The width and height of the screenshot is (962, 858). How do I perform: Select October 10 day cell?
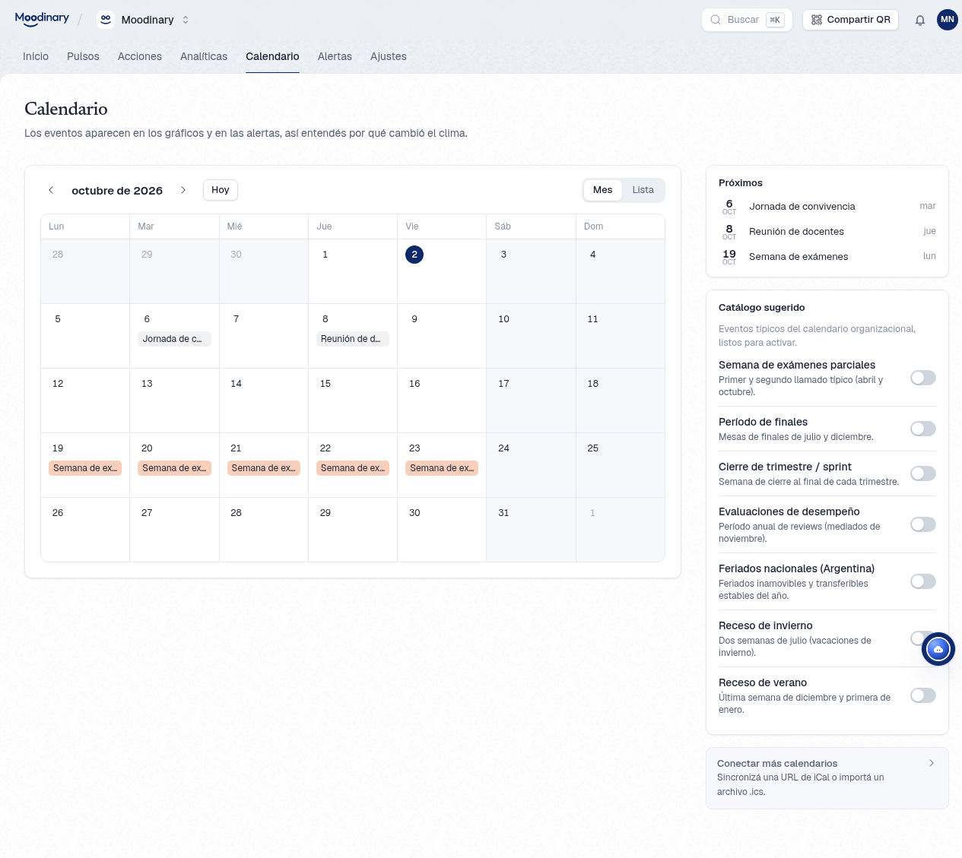(531, 336)
